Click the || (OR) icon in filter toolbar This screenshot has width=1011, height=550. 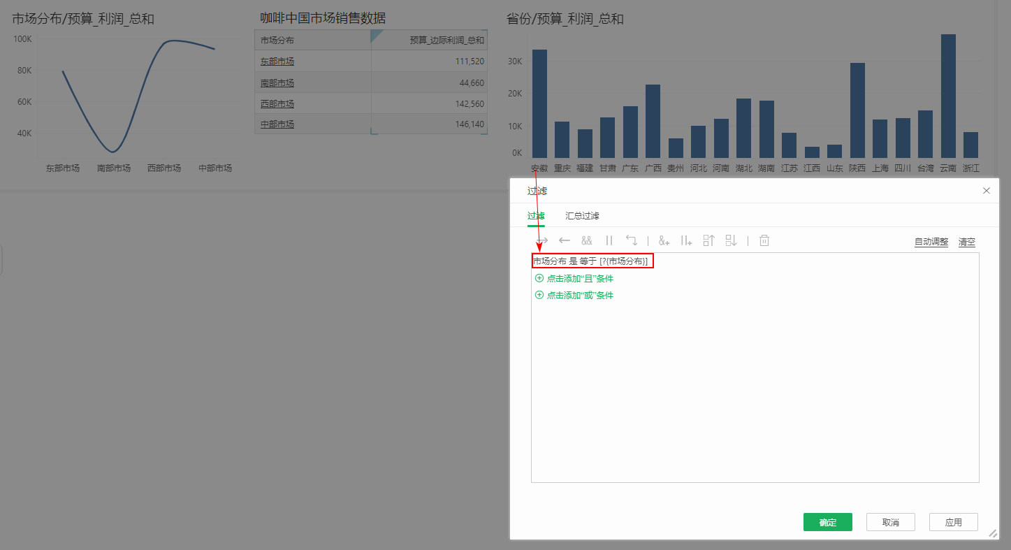click(x=609, y=240)
